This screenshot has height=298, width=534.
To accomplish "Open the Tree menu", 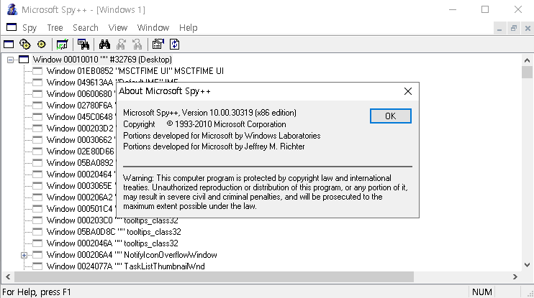I will (x=55, y=27).
